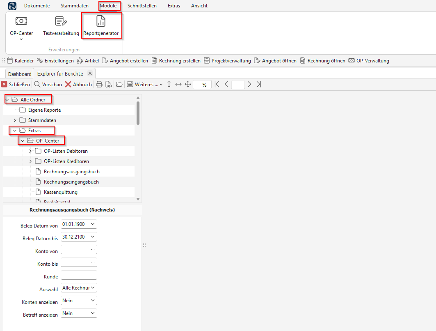Open the Stammdaten menu
Image resolution: width=436 pixels, height=331 pixels.
pos(75,6)
